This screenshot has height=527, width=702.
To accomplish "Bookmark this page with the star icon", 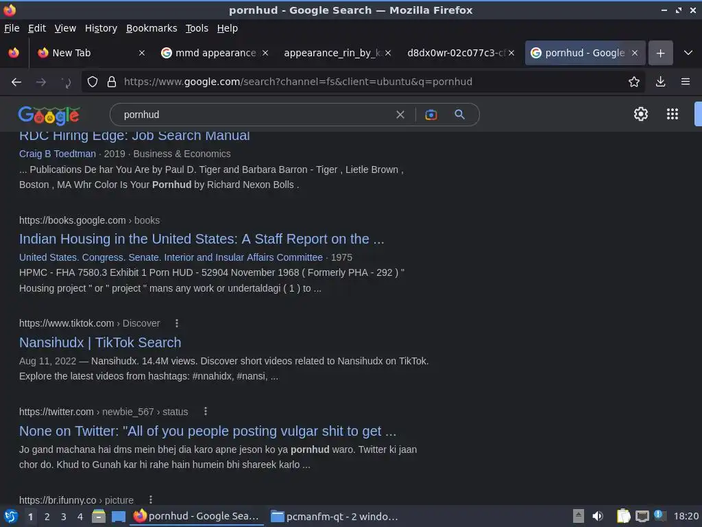I will [634, 82].
